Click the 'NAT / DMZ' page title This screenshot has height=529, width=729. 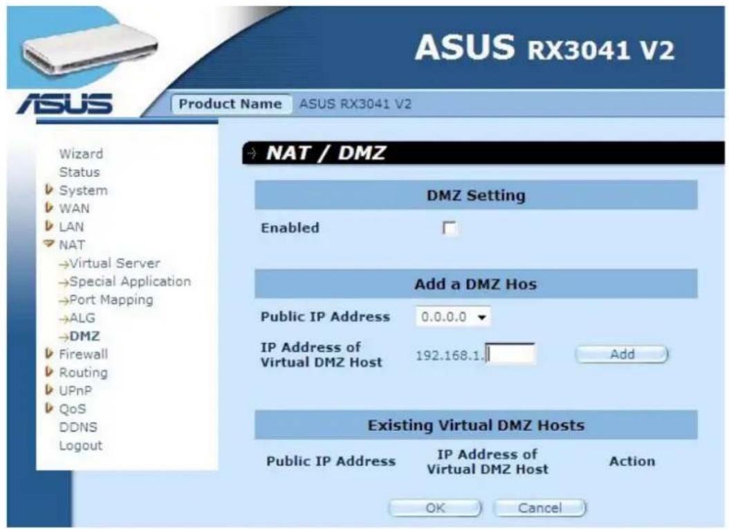coord(326,153)
